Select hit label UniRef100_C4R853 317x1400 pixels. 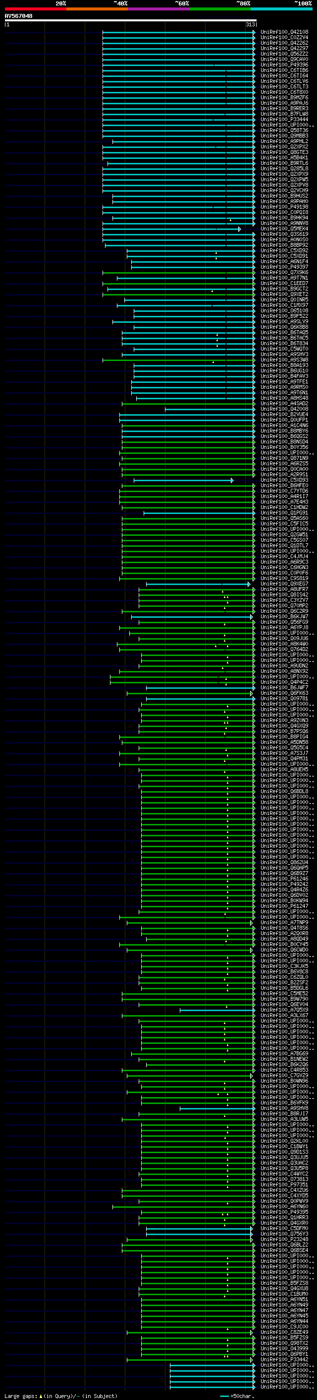tap(284, 1070)
